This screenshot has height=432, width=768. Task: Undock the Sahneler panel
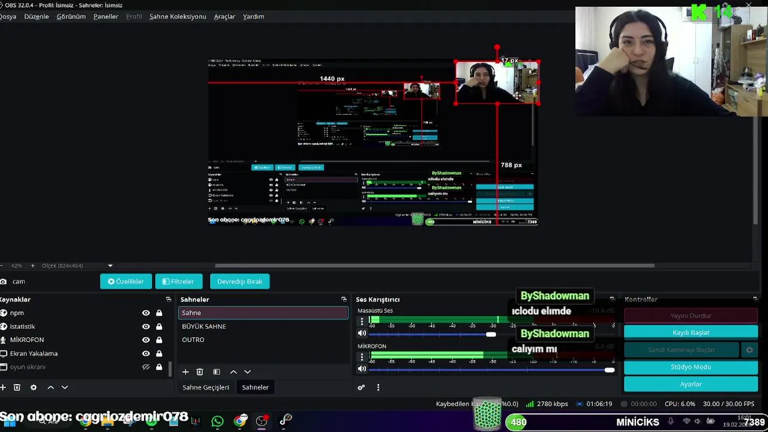[x=344, y=299]
